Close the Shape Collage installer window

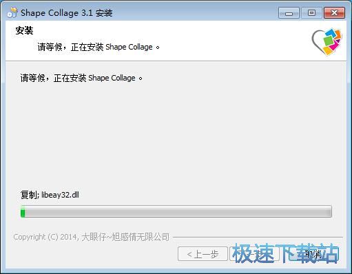pyautogui.click(x=334, y=13)
